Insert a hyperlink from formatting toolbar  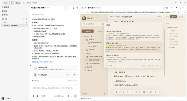[151, 92]
